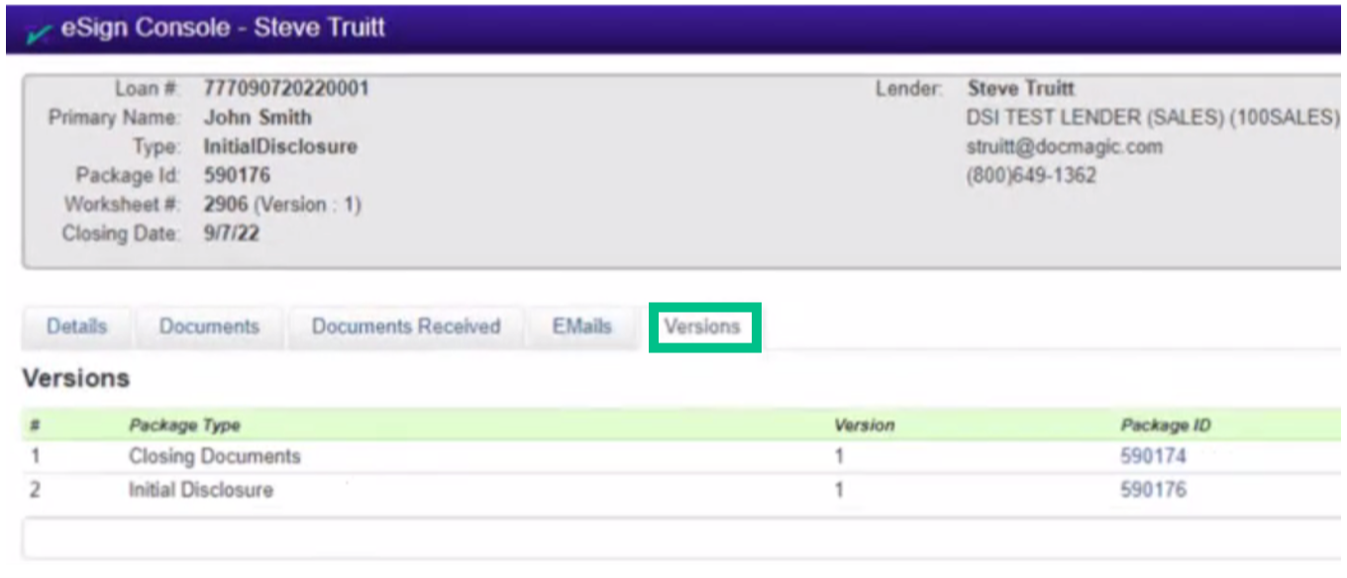Click the Versions section heading

76,378
